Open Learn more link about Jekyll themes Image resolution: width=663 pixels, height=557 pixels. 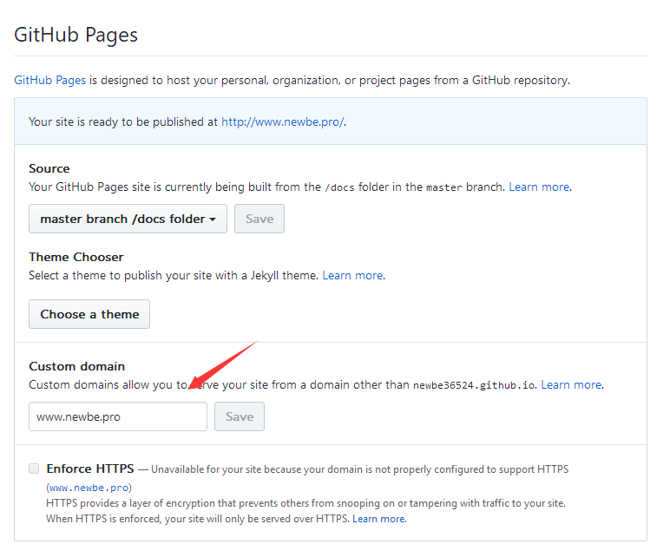pos(352,275)
